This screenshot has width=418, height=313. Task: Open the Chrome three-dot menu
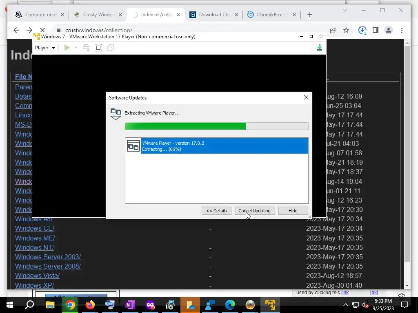(x=402, y=30)
